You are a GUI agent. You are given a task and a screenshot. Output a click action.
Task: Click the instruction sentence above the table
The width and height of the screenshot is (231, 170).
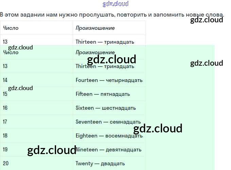[112, 15]
